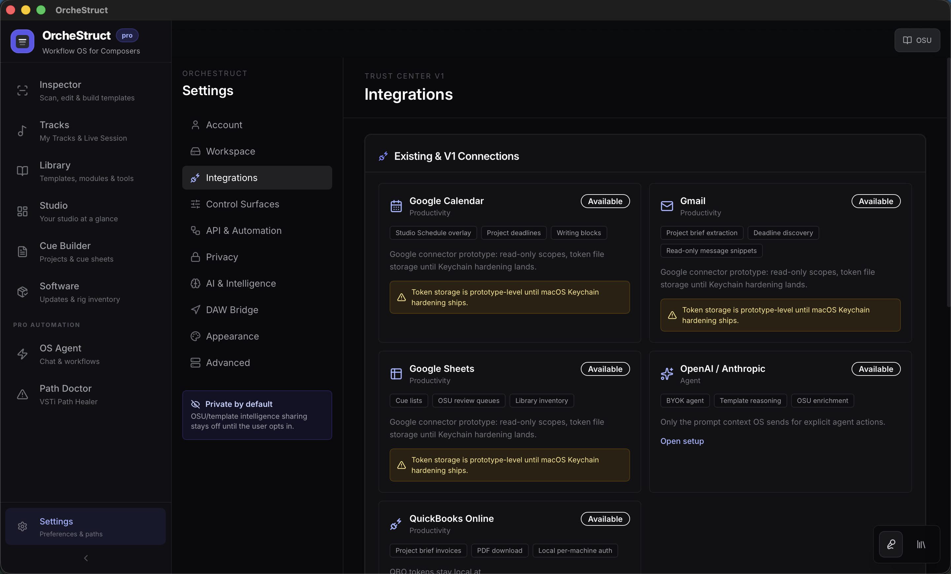Image resolution: width=951 pixels, height=574 pixels.
Task: Click the Available badge on QuickBooks Online
Action: (x=605, y=519)
